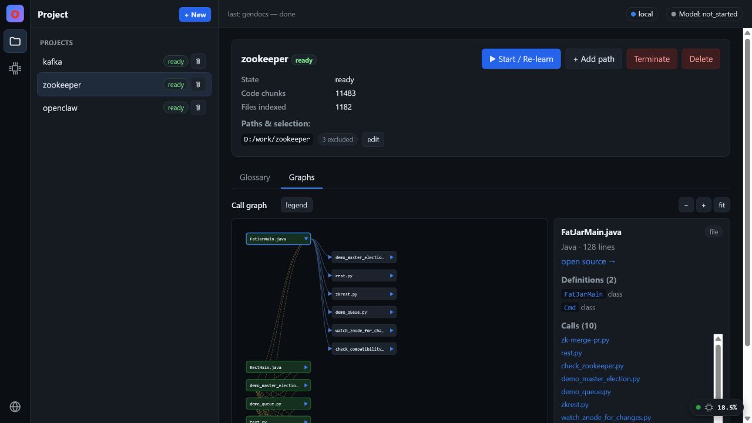
Task: Expand the watch_znode_for_cha node arrow
Action: (391, 330)
